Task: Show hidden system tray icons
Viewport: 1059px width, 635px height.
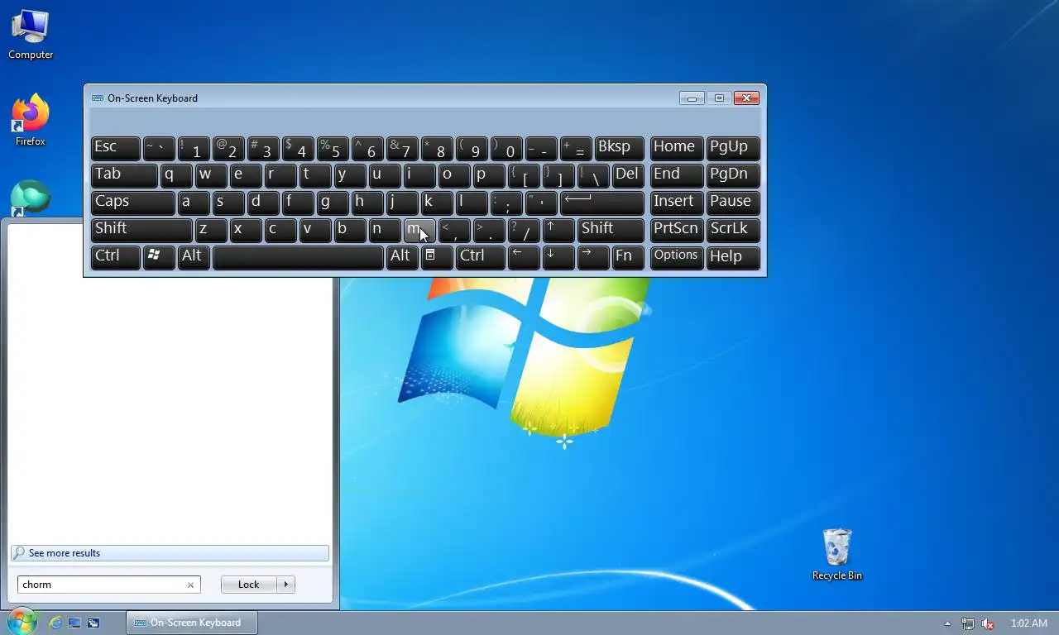Action: (x=947, y=623)
